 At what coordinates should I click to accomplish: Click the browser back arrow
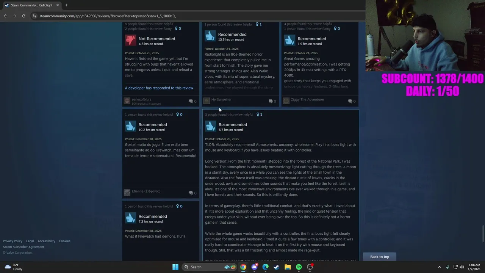(5, 16)
